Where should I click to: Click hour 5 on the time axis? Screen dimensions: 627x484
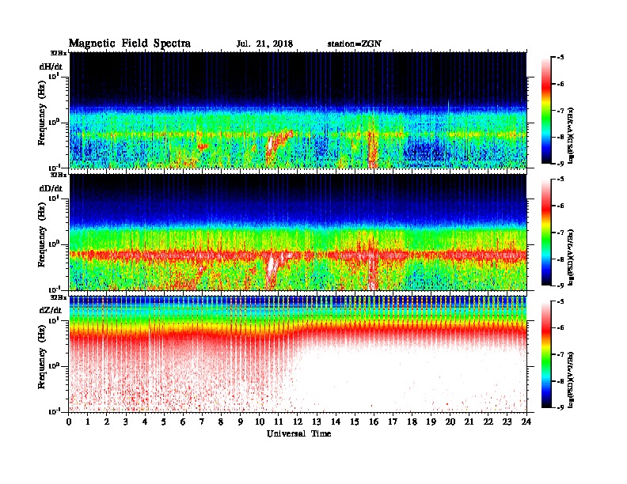click(x=164, y=422)
